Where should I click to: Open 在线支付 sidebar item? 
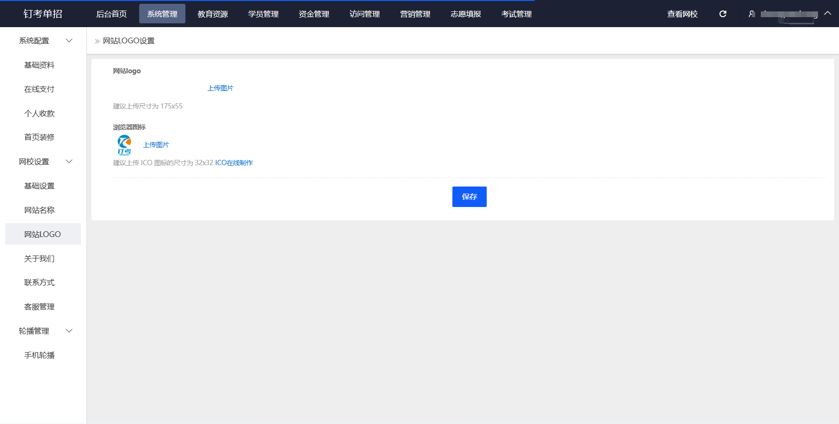point(40,89)
